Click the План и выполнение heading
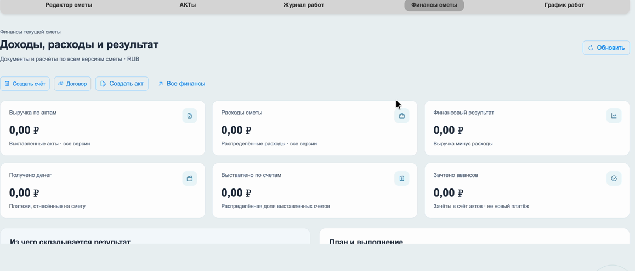 [x=366, y=241]
